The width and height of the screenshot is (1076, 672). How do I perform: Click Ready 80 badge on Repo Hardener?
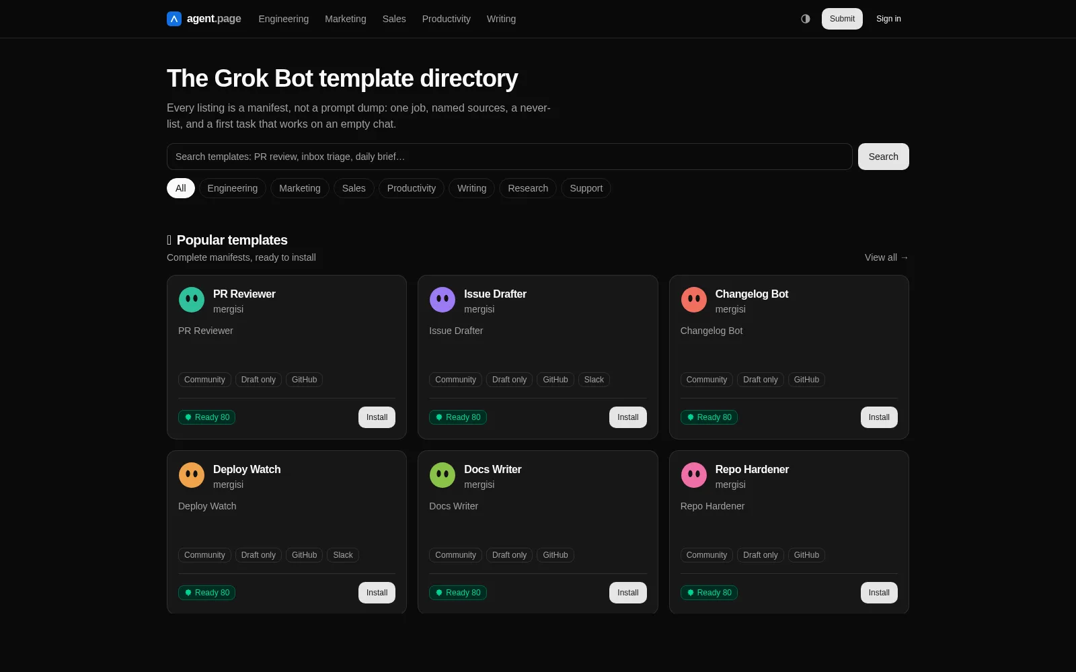click(709, 593)
